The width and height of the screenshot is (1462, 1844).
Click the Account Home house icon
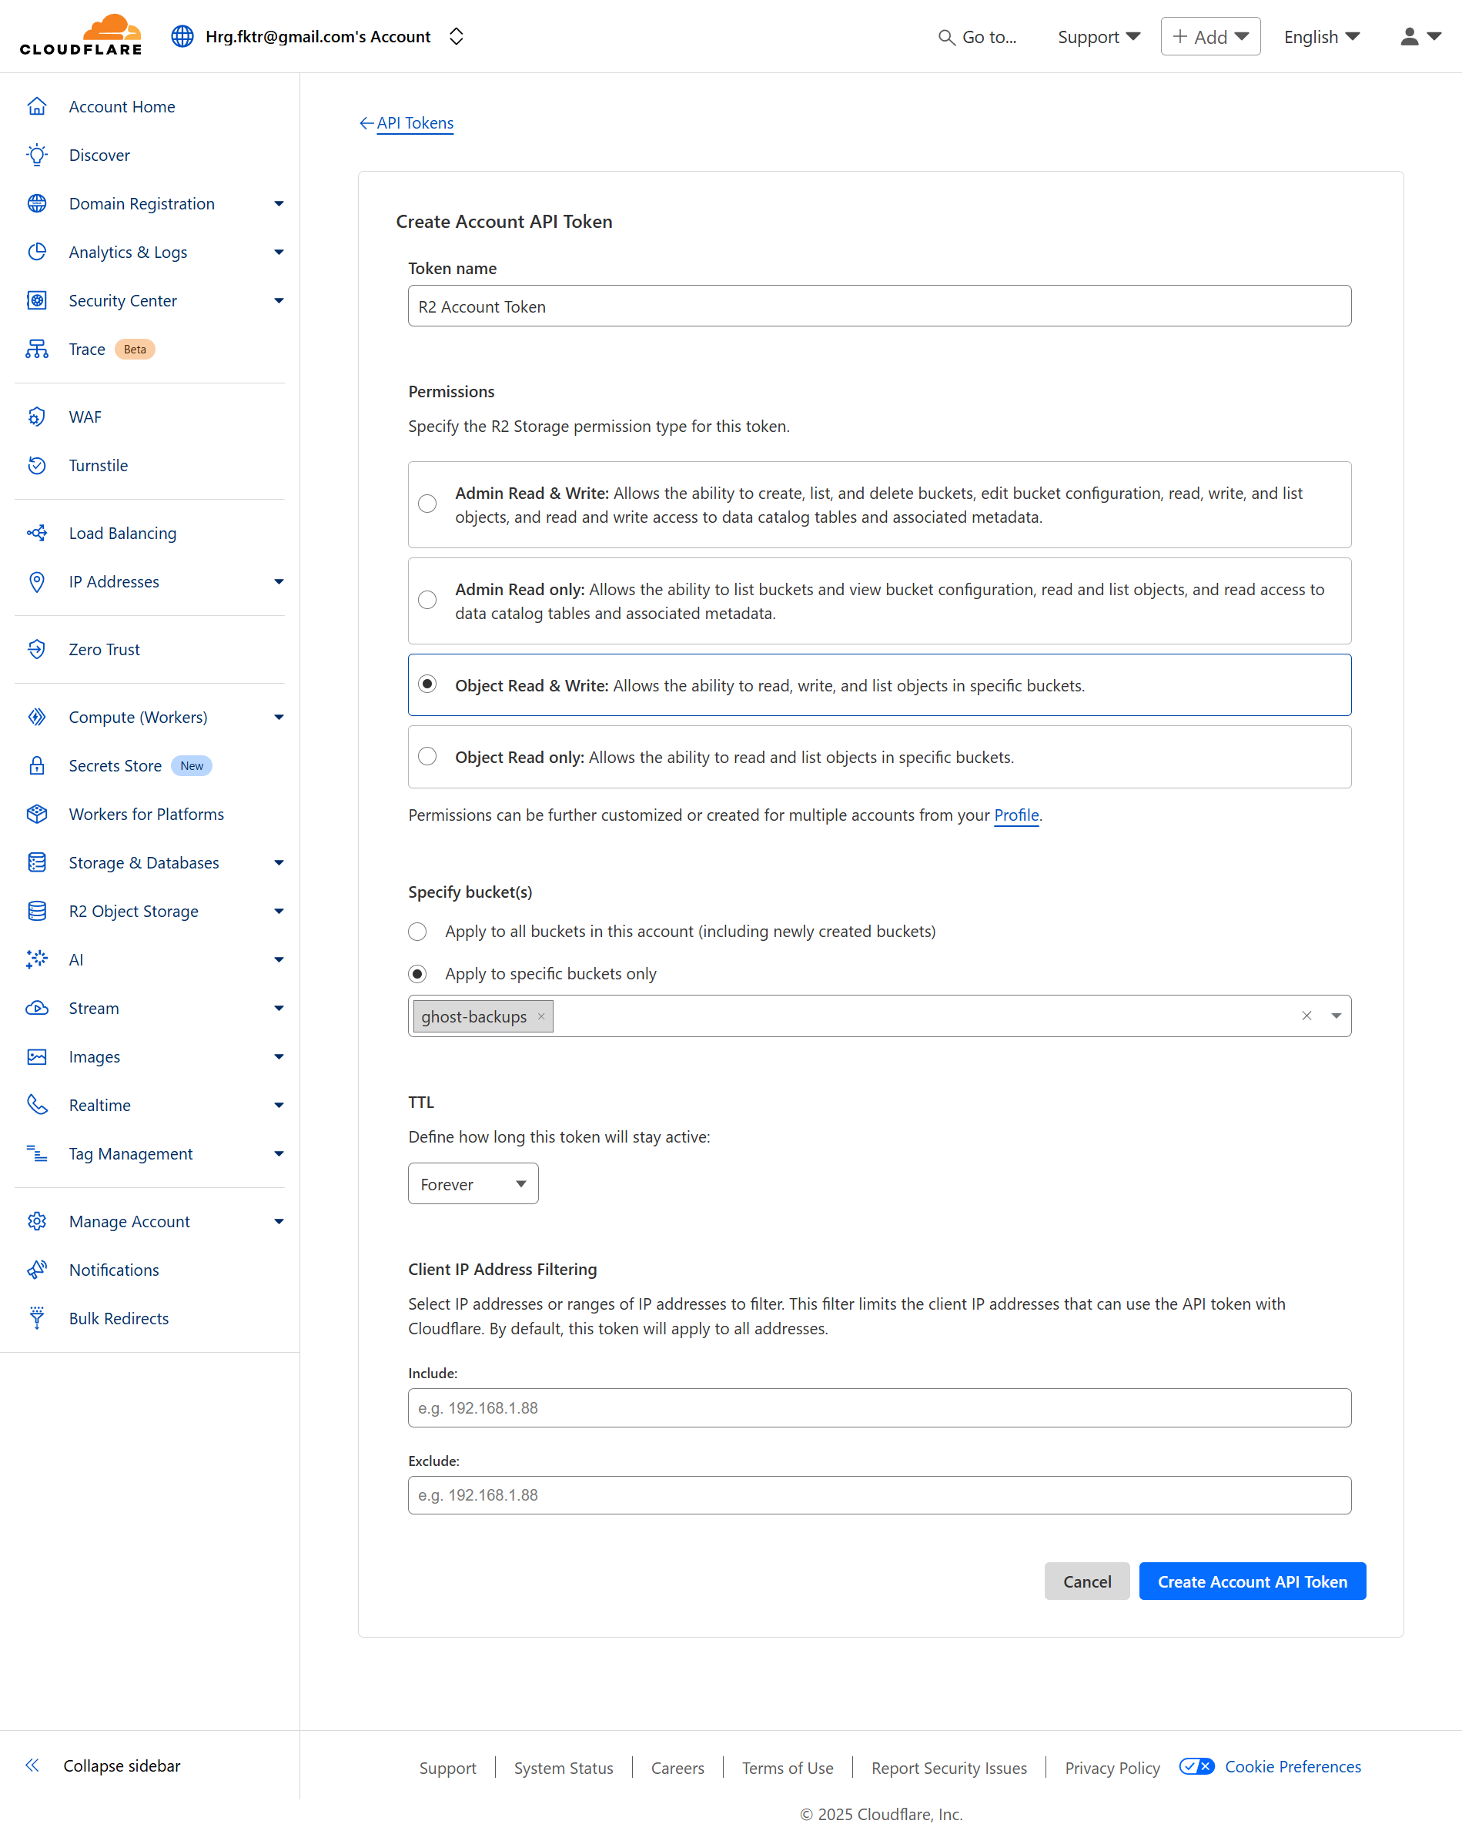37,106
